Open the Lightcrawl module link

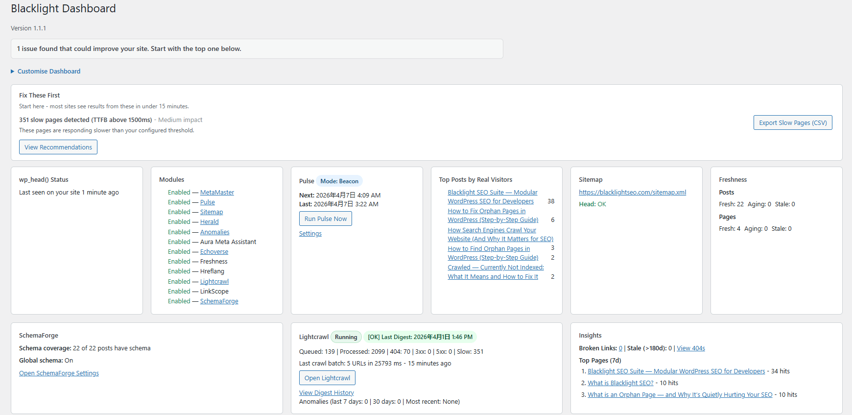[x=214, y=282]
